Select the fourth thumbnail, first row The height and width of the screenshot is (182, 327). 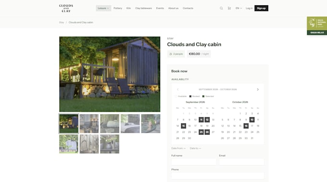coord(130,124)
